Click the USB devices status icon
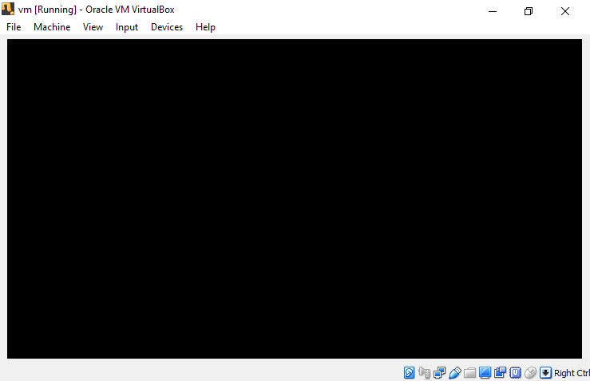Viewport: 590px width, 381px height. pyautogui.click(x=455, y=373)
